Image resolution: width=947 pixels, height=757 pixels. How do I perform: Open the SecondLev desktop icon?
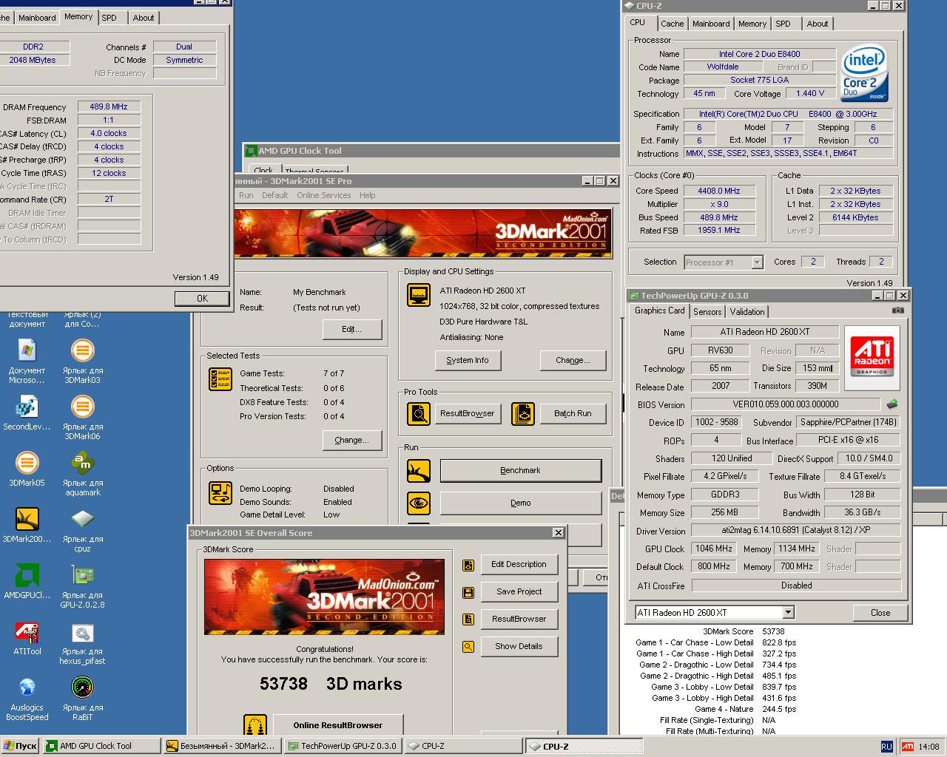[27, 407]
